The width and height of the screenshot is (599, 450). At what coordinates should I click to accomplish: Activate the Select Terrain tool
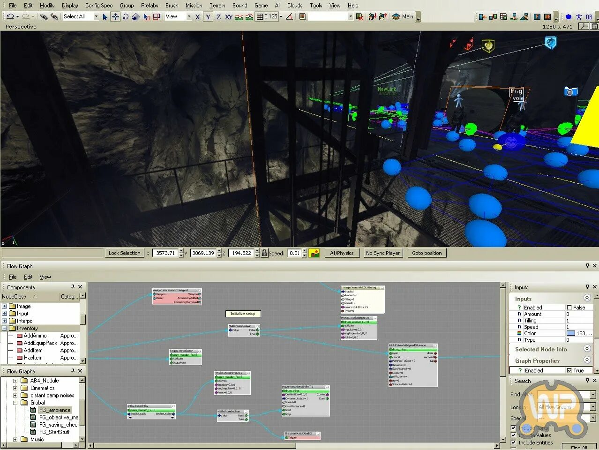click(146, 16)
